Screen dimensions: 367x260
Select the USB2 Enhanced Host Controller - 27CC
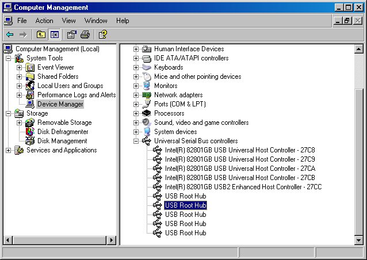coord(243,187)
